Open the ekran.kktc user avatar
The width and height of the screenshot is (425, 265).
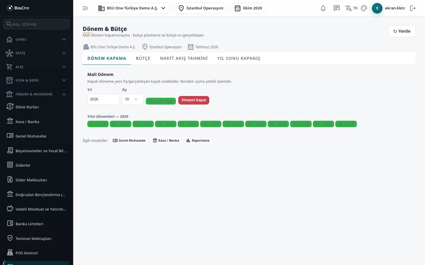[377, 8]
